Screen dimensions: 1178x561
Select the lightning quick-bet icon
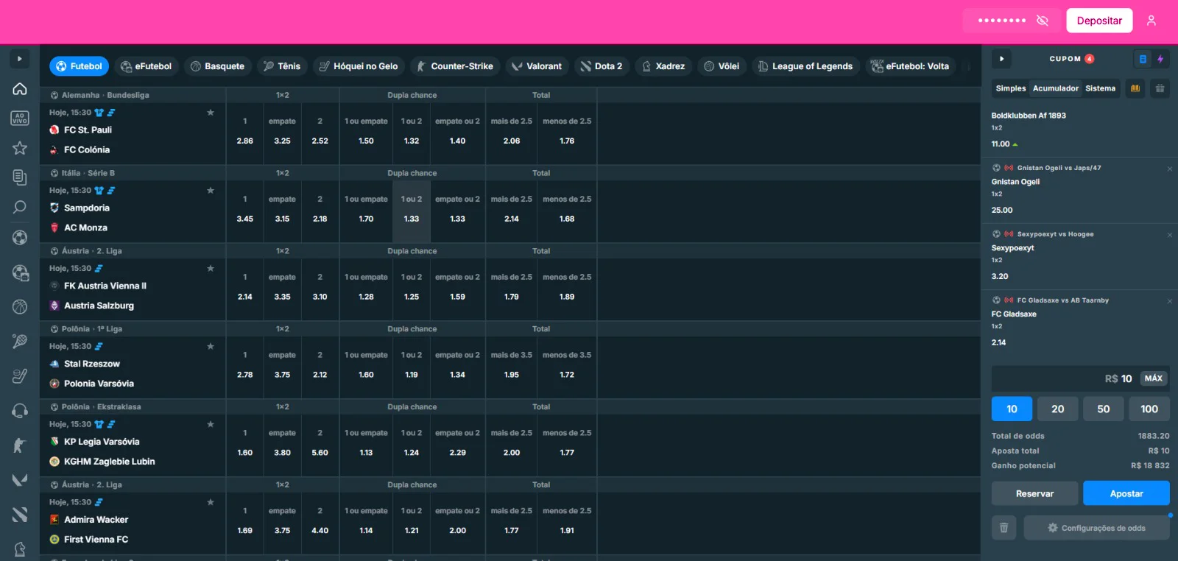tap(1160, 59)
